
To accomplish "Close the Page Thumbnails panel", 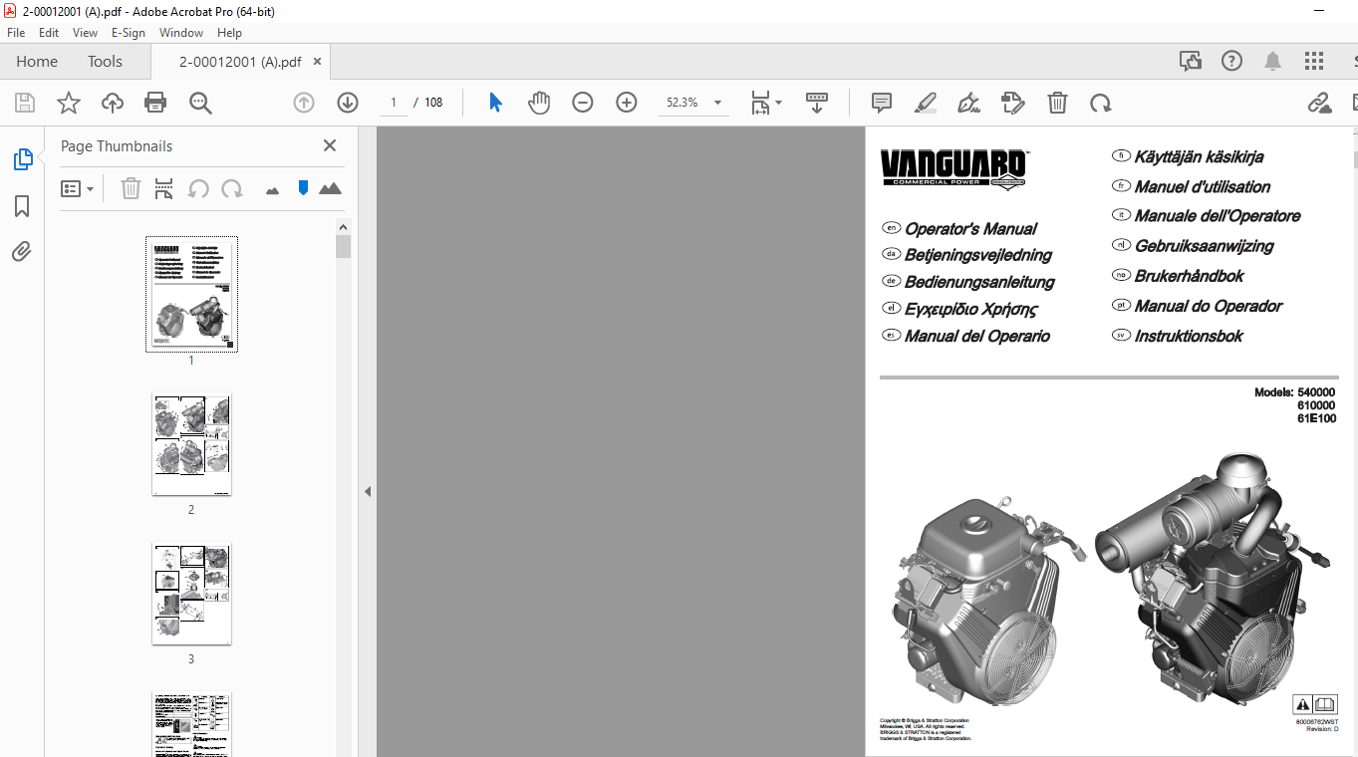I will coord(330,145).
